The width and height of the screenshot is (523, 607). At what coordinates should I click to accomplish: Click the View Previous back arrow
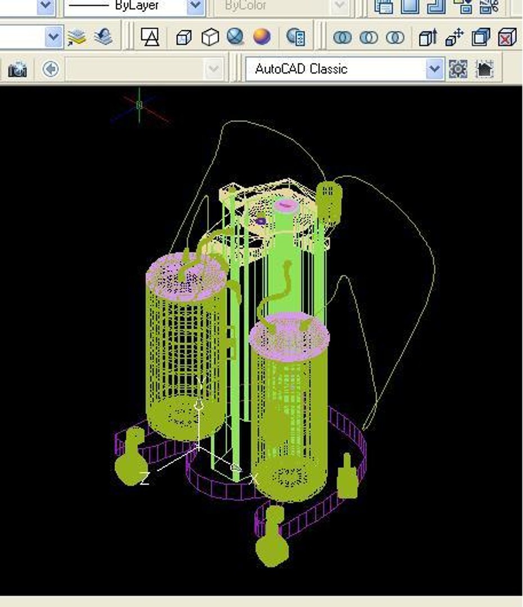(x=51, y=69)
